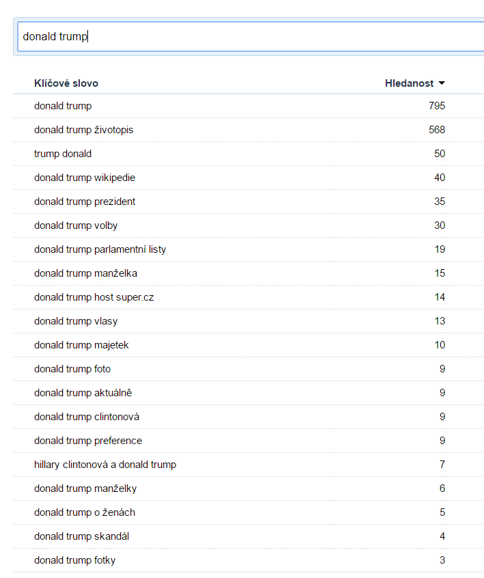Select donald trump wikipedie keyword
484x578 pixels.
85,178
